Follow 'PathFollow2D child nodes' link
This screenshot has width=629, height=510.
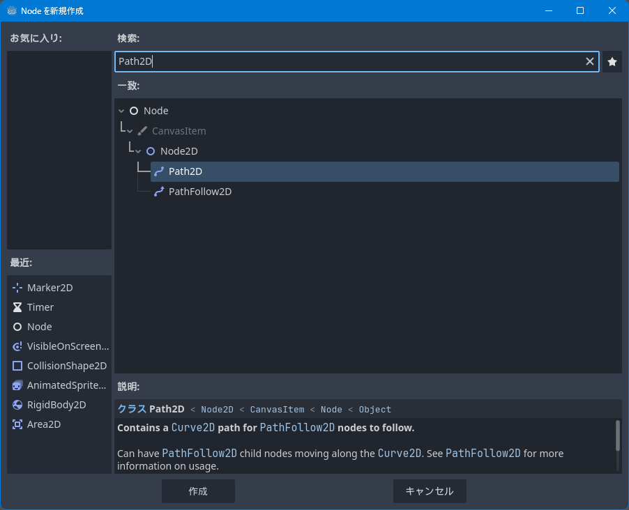199,454
